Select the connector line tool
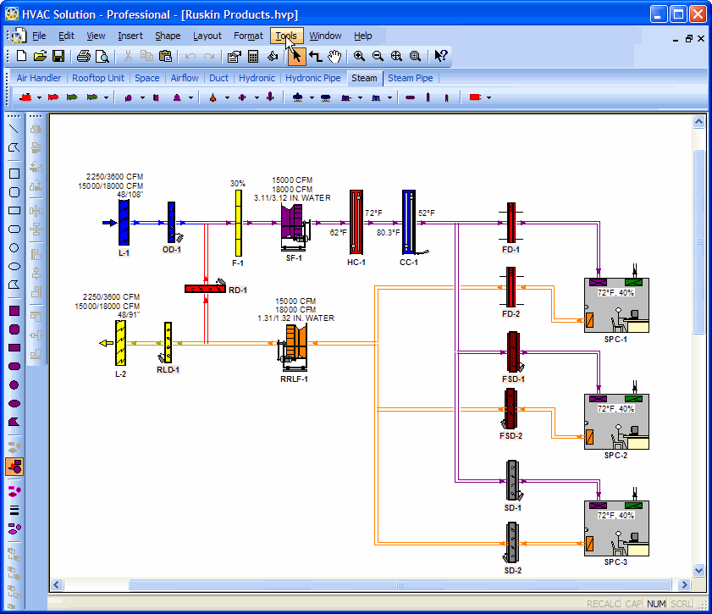The image size is (712, 614). click(315, 57)
